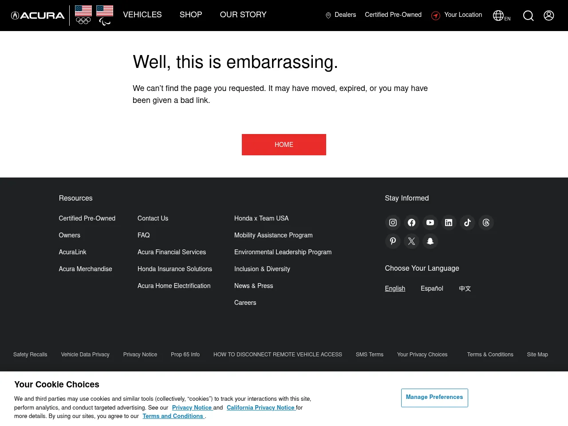Expand the EN language globe selector

click(x=501, y=16)
